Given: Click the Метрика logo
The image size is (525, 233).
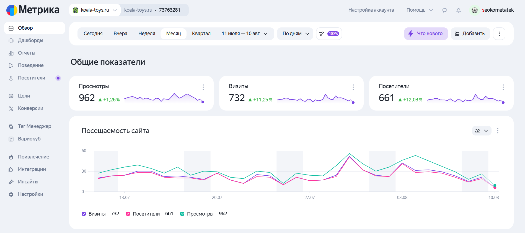Looking at the screenshot, I should coord(33,10).
